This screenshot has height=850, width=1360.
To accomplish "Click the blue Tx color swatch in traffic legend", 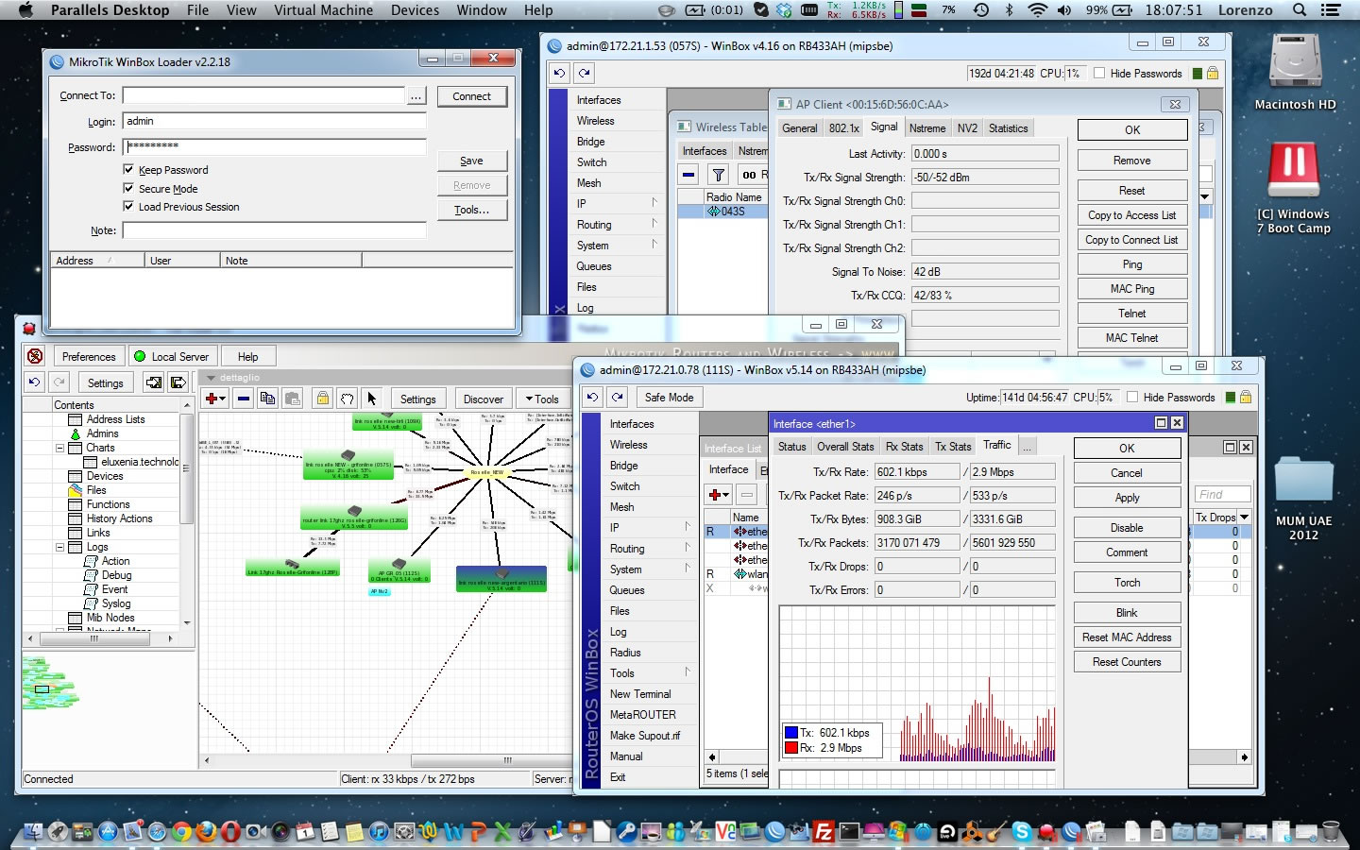I will 791,733.
